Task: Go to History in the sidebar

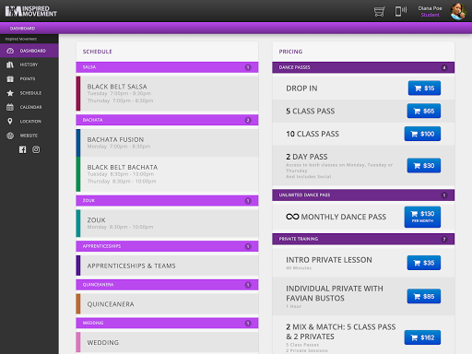Action: click(x=29, y=65)
